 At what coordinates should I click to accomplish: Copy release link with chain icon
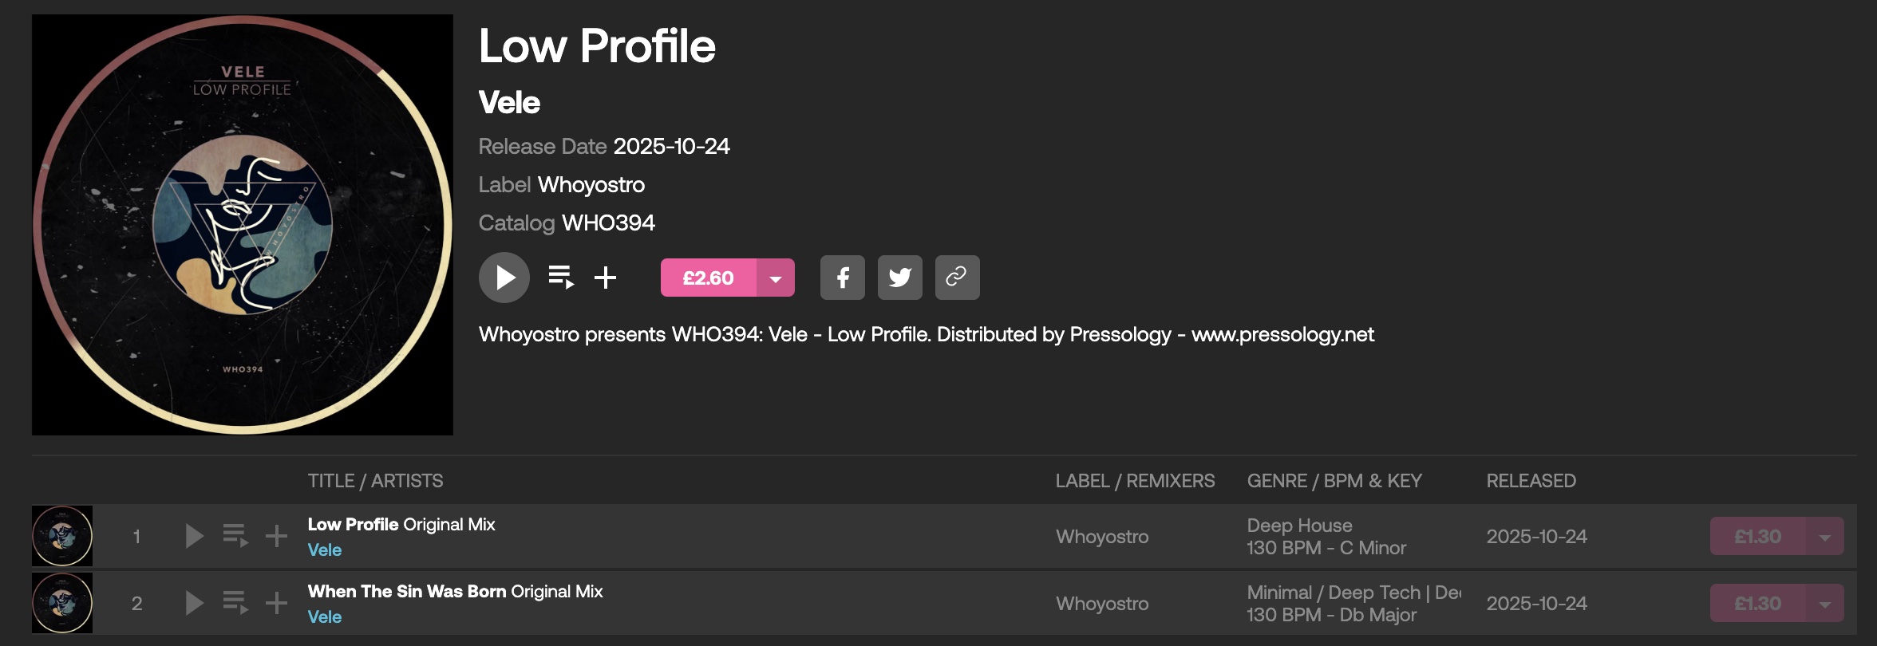957,278
